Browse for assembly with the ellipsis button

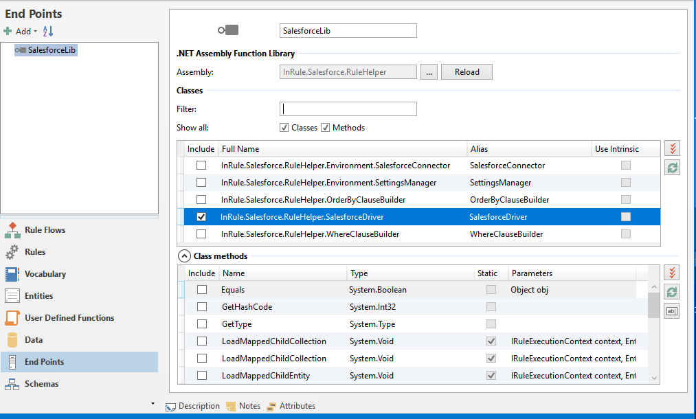[x=429, y=72]
